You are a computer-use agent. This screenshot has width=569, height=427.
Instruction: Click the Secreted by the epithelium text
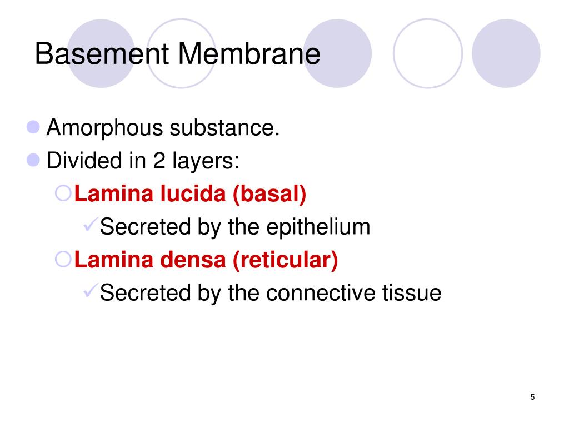[235, 227]
